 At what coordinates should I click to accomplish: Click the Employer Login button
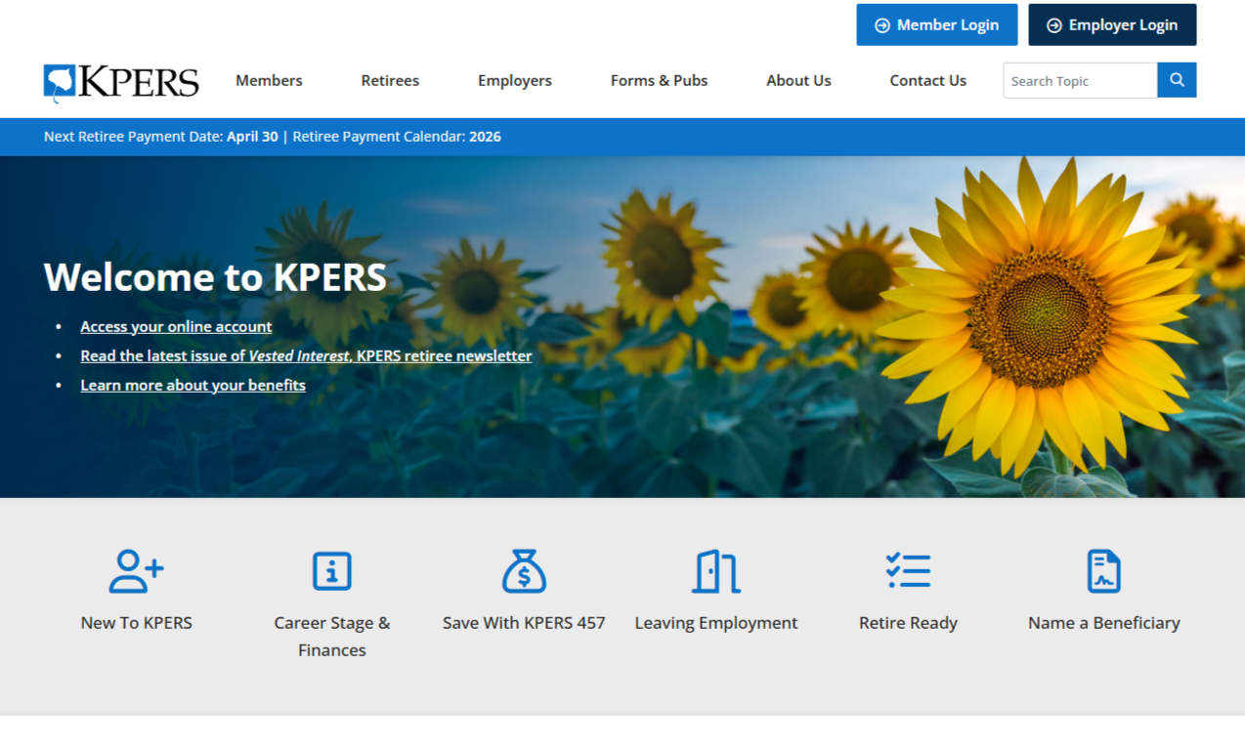click(x=1112, y=24)
